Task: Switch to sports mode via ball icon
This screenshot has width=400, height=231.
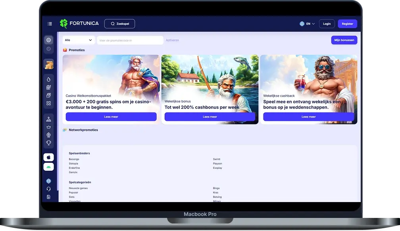Action: [x=48, y=49]
